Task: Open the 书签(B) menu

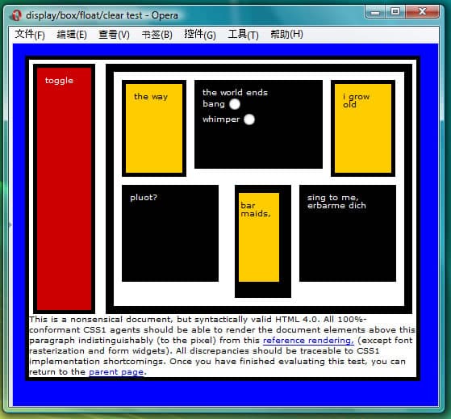Action: pos(157,34)
